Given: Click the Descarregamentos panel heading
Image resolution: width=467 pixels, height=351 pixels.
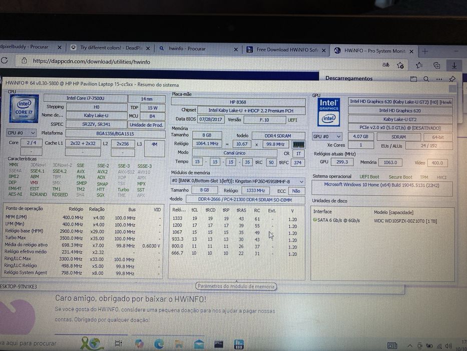Looking at the screenshot, I should click(349, 78).
